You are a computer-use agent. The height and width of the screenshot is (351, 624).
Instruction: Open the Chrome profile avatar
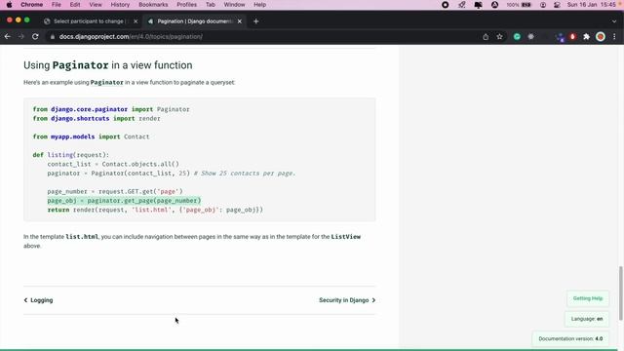601,37
